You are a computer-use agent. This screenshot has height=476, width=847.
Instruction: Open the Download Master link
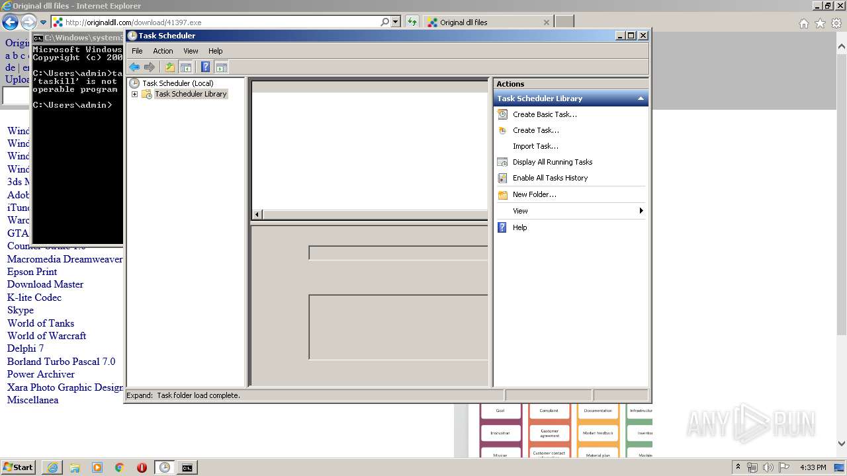tap(45, 284)
